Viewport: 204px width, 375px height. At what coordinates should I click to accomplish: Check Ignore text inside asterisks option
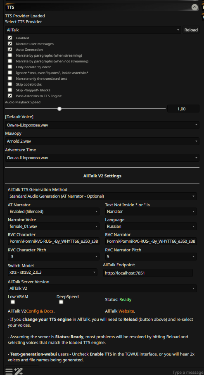10,73
